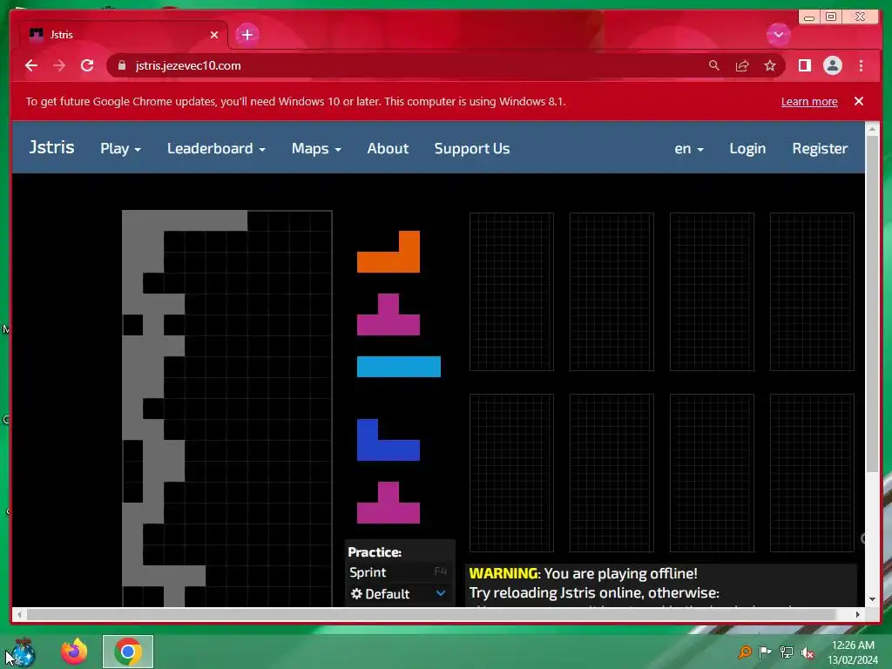Click the vertical page scrollbar thumb
The width and height of the screenshot is (892, 669).
(872, 304)
